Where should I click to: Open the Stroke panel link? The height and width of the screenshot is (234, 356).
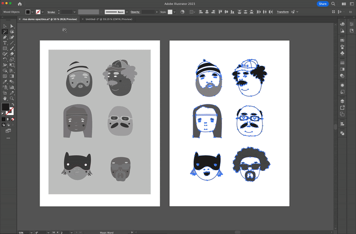click(51, 12)
